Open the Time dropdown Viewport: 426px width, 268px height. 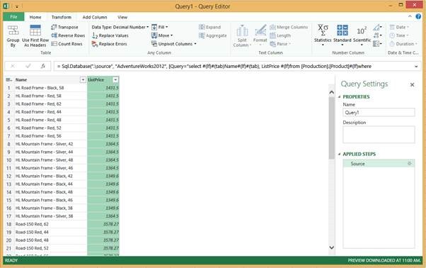point(399,35)
